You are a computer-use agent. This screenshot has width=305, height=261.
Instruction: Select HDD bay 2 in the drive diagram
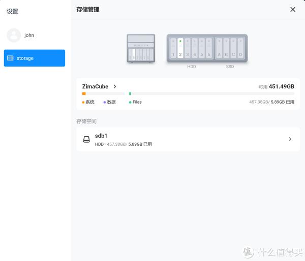[x=180, y=48]
